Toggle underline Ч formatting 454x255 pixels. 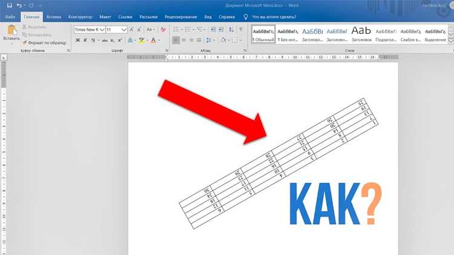pos(93,40)
